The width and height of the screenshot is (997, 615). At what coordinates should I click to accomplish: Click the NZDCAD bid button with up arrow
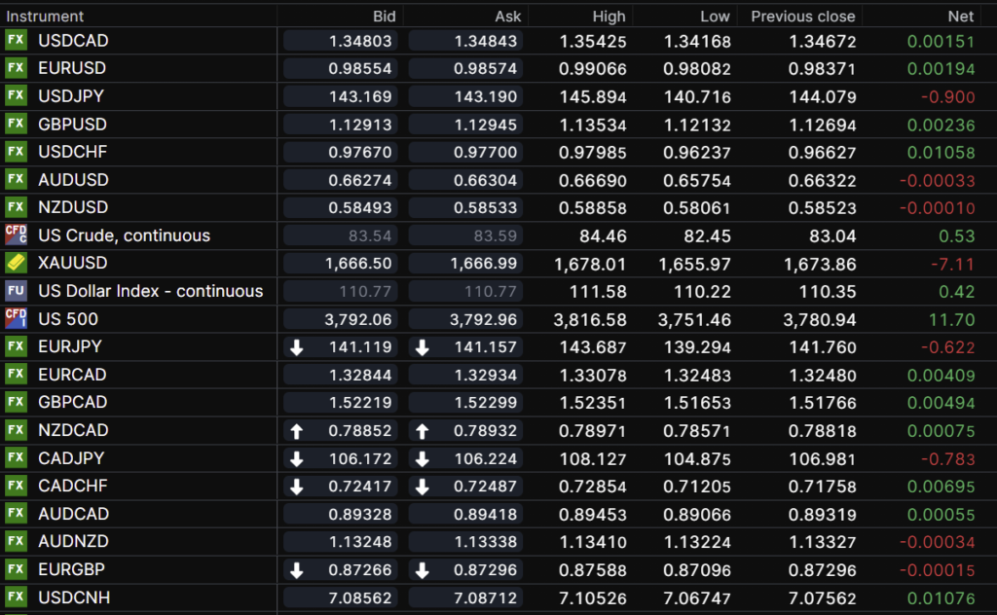pyautogui.click(x=341, y=430)
